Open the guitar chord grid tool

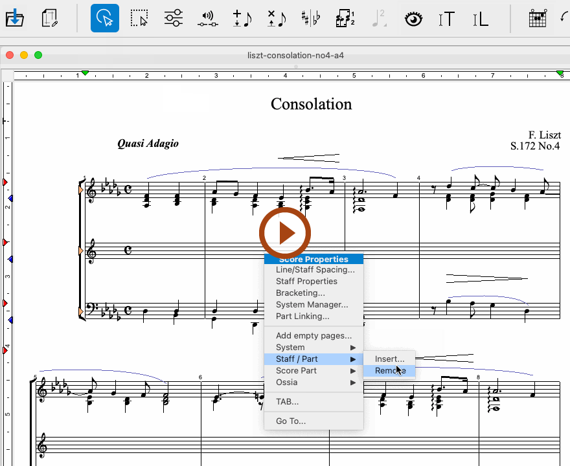click(x=538, y=18)
